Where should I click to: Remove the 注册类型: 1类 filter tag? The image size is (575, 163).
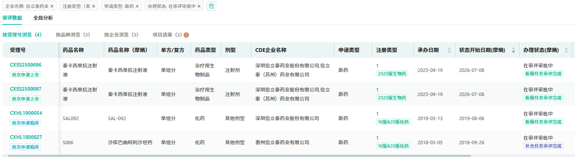pos(93,6)
